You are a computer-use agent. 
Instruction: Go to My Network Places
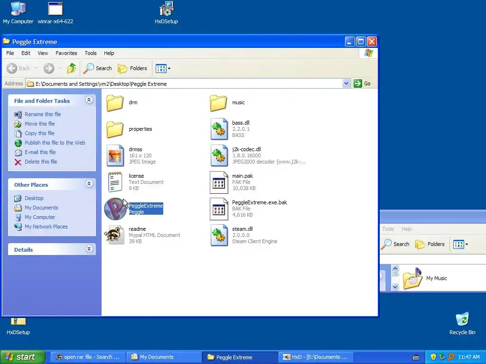coord(46,227)
